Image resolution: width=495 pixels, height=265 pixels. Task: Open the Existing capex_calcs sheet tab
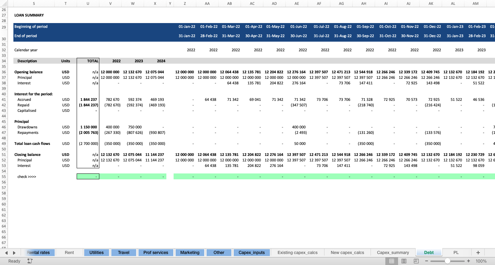pos(297,252)
